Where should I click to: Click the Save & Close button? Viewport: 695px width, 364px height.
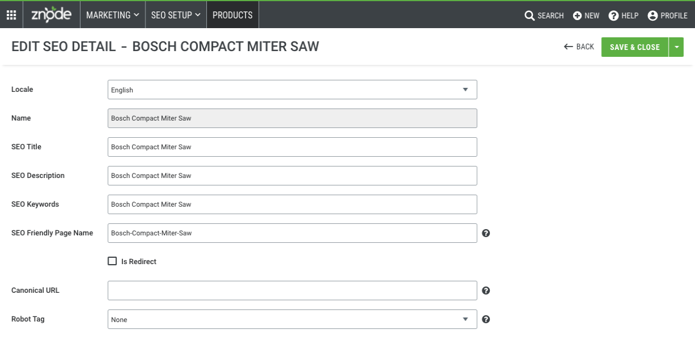(635, 47)
